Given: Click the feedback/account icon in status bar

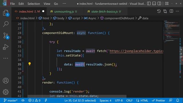Looking at the screenshot, I should (171, 100).
